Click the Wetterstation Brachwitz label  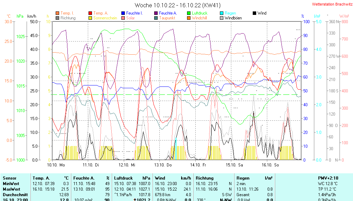point(332,4)
